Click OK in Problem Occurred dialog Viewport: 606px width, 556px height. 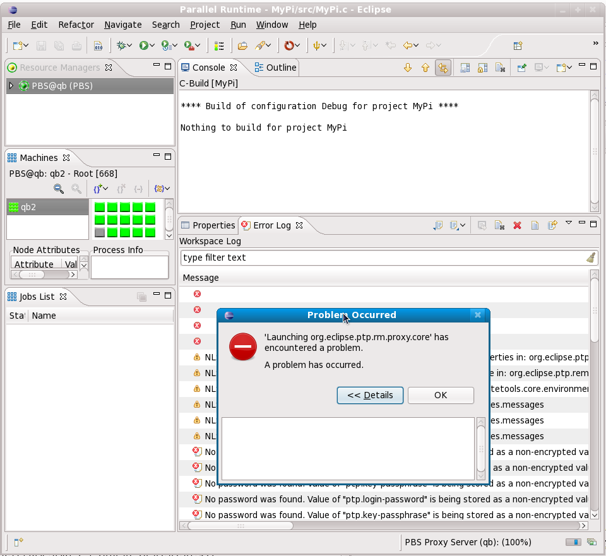(x=441, y=395)
